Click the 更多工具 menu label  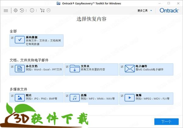click(142, 11)
